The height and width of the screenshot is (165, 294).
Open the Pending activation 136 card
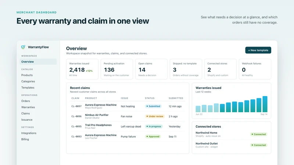[117, 69]
